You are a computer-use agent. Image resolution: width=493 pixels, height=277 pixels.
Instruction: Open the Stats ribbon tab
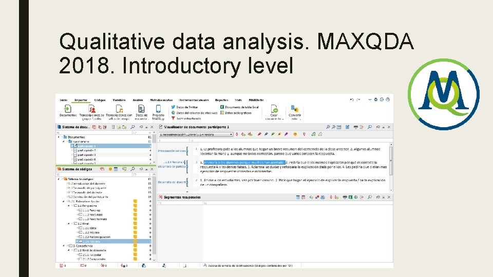coord(238,100)
